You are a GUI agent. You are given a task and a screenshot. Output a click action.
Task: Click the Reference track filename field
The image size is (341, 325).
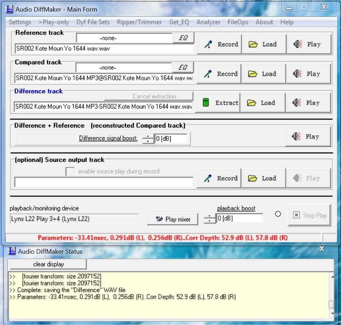coord(104,48)
